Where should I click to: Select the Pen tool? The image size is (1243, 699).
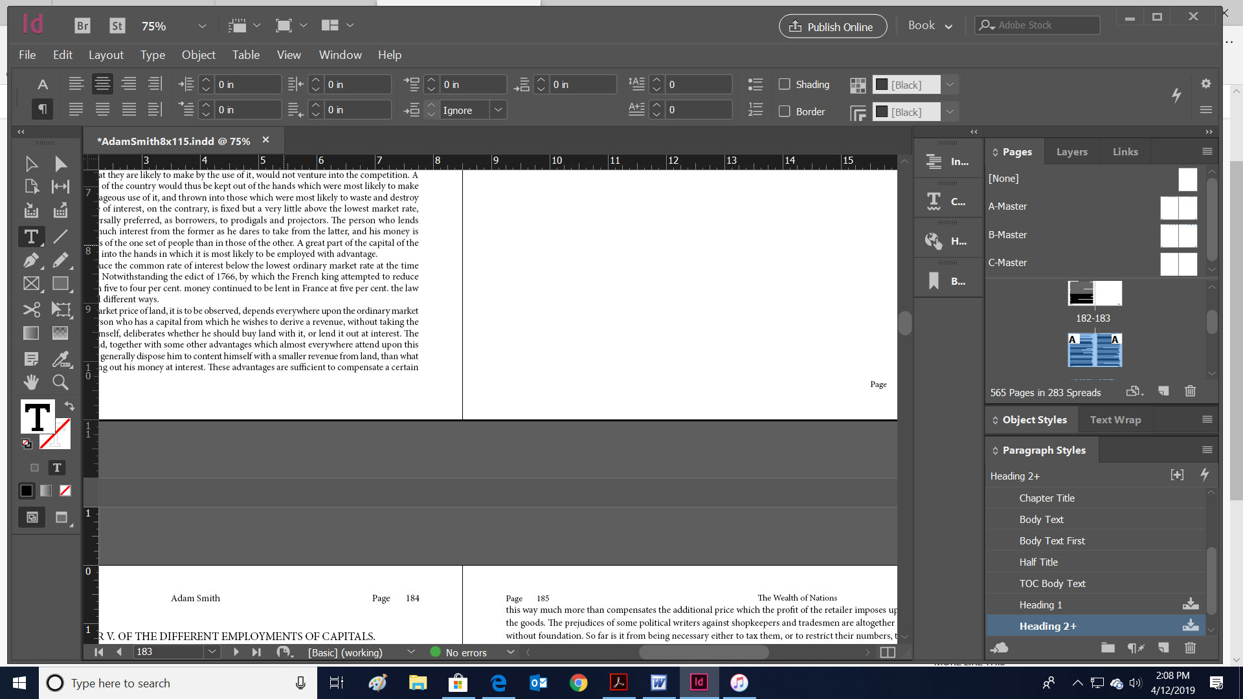[30, 261]
